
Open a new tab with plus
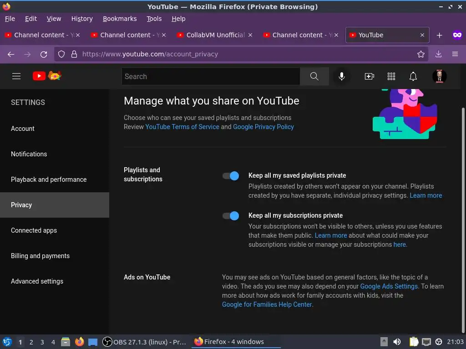tap(439, 35)
